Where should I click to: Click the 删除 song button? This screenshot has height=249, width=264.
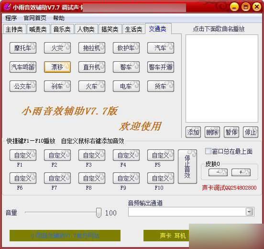point(212,132)
